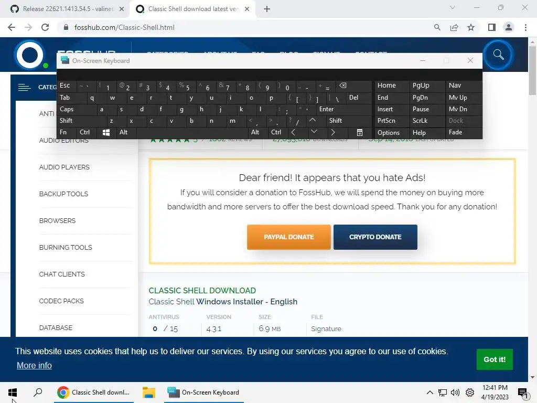The height and width of the screenshot is (403, 537).
Task: Click the right arrow key on On-Screen Keyboard
Action: (x=333, y=132)
